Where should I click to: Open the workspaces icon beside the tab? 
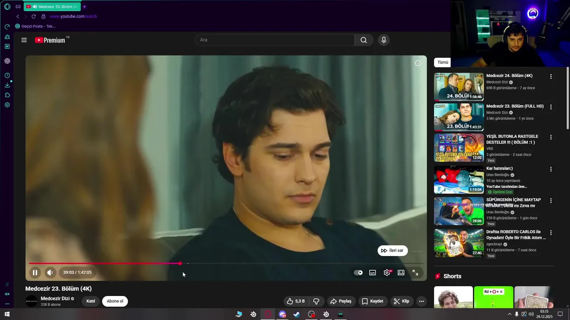point(18,7)
